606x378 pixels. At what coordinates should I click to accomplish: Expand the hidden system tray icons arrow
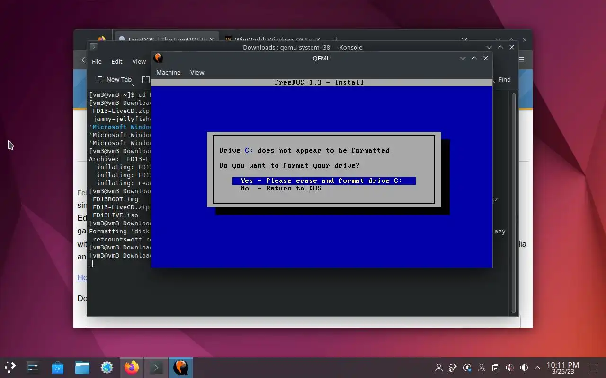pos(537,368)
